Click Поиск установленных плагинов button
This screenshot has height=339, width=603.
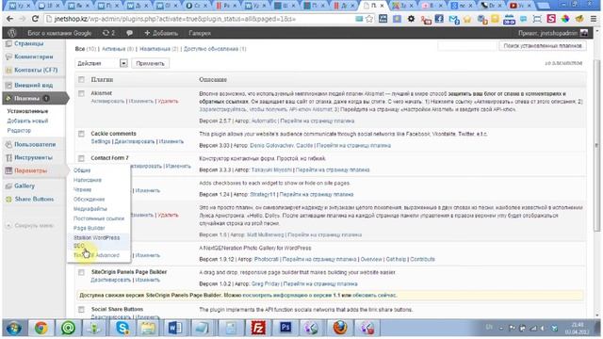click(x=543, y=46)
